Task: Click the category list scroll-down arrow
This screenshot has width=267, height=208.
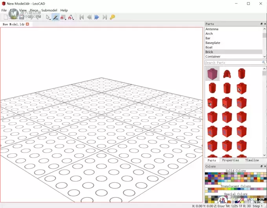Action: pyautogui.click(x=264, y=57)
